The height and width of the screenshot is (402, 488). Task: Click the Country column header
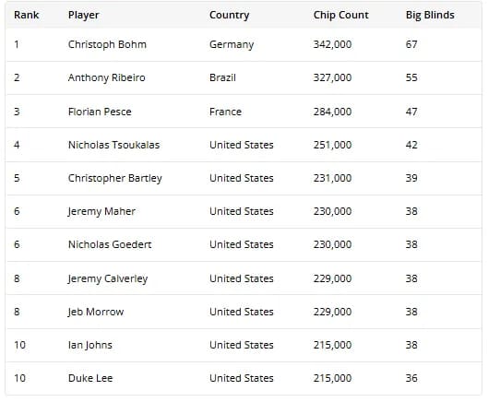pyautogui.click(x=229, y=16)
